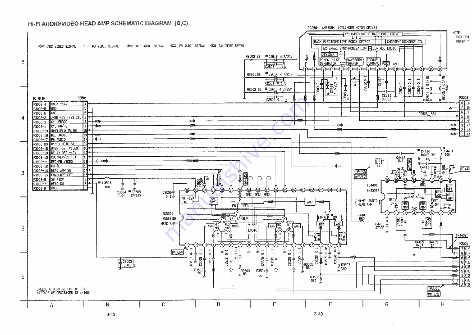Click the PB +5V CTL block
Image resolution: width=472 pixels, height=335 pixels.
(x=187, y=200)
